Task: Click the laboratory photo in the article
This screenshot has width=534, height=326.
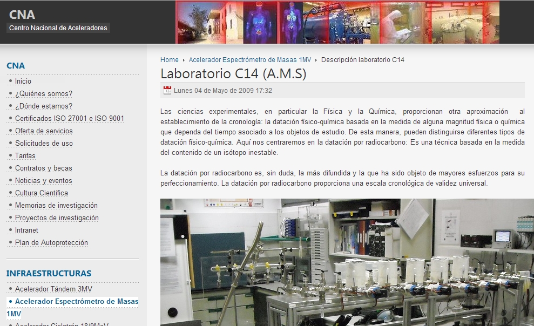Action: tap(347, 262)
